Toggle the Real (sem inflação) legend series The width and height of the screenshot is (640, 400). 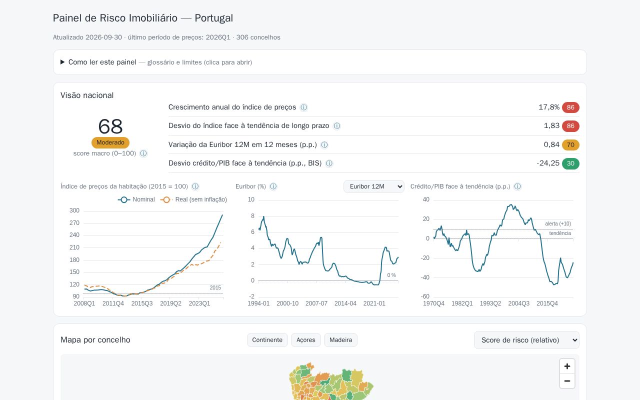click(193, 199)
